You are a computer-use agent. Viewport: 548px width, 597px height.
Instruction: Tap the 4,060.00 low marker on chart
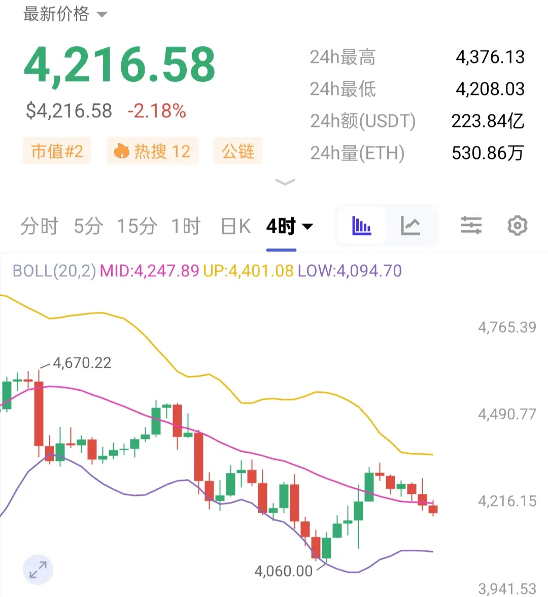pyautogui.click(x=283, y=571)
